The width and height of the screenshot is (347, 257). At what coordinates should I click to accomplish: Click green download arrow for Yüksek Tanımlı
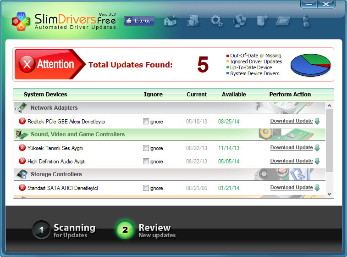[317, 148]
